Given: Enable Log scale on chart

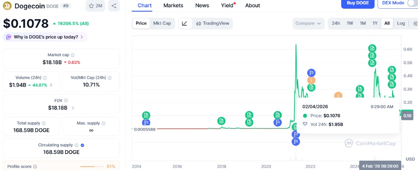Looking at the screenshot, I should (401, 23).
